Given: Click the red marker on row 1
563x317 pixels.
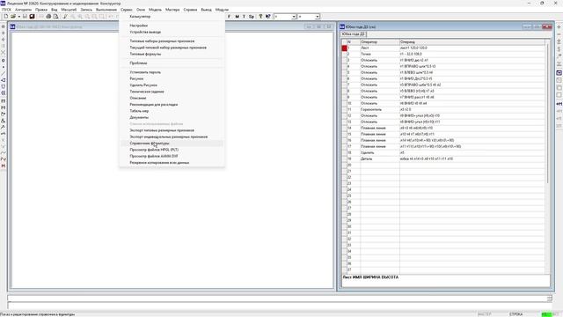Looking at the screenshot, I should pos(345,48).
